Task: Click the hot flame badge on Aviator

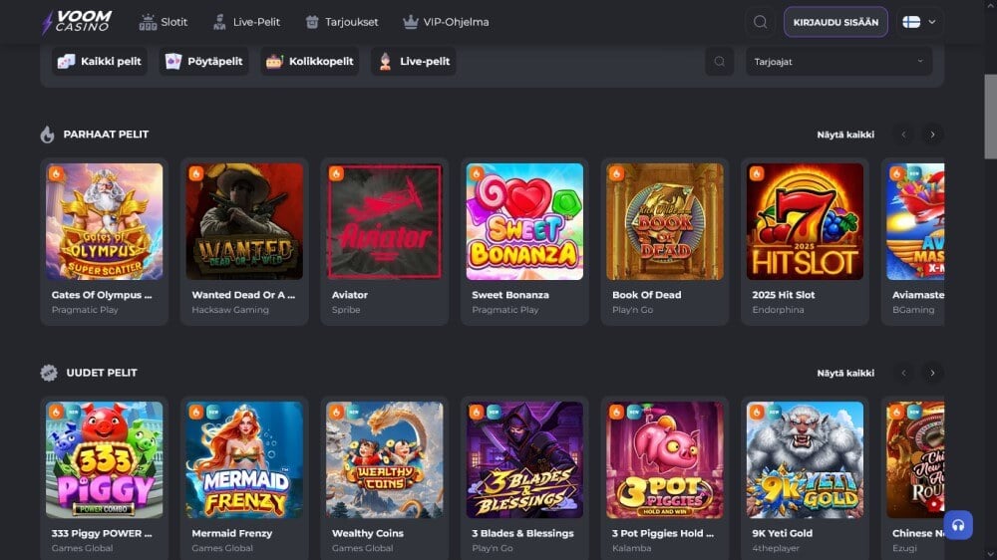Action: point(336,173)
